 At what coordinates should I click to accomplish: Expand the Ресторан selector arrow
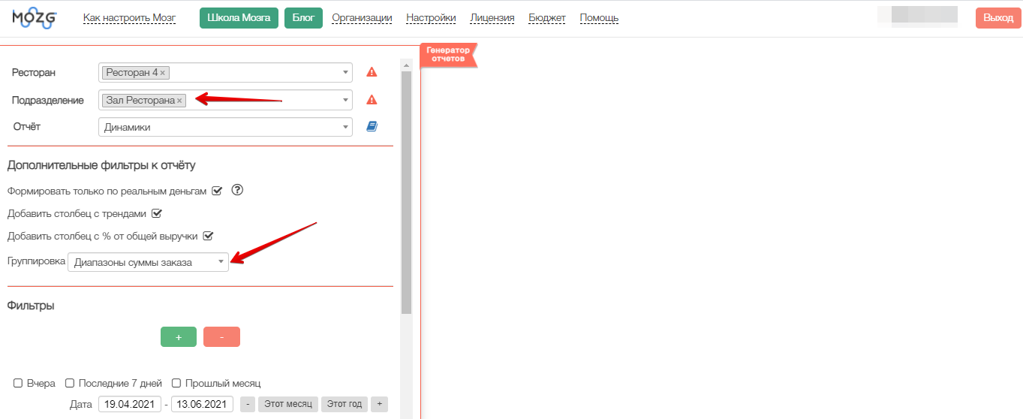(345, 73)
